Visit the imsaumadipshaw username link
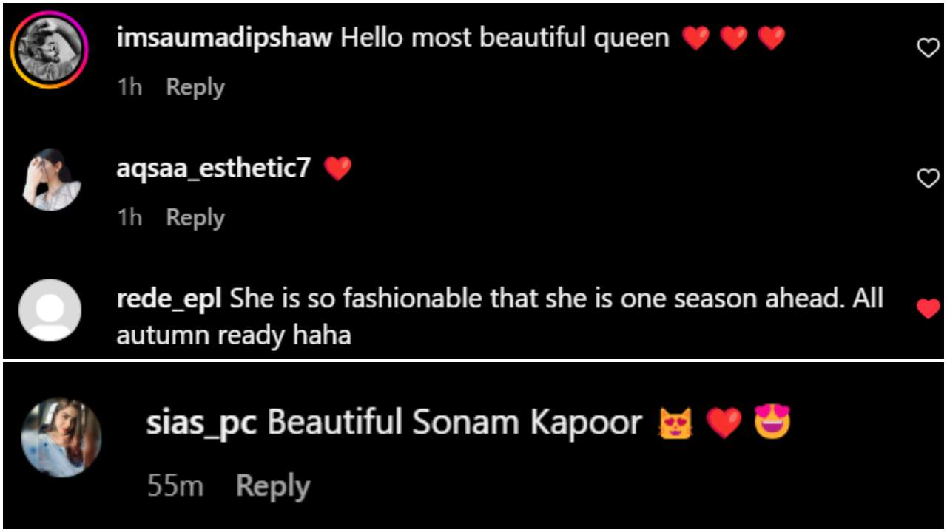The height and width of the screenshot is (532, 947). coord(224,38)
